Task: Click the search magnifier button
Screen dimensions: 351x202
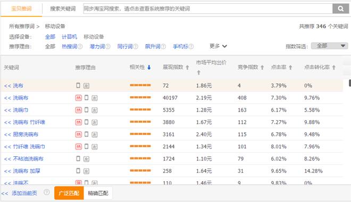Action: tap(340, 9)
